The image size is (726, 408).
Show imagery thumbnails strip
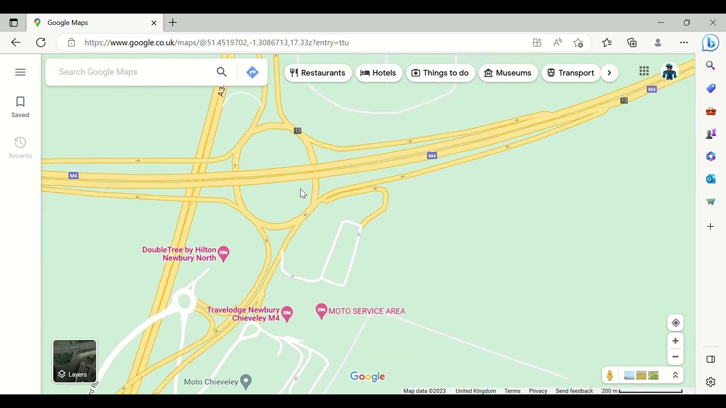641,375
